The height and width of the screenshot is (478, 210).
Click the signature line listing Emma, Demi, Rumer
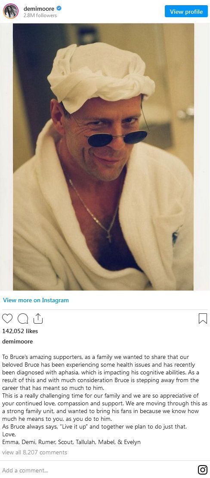pos(71,442)
